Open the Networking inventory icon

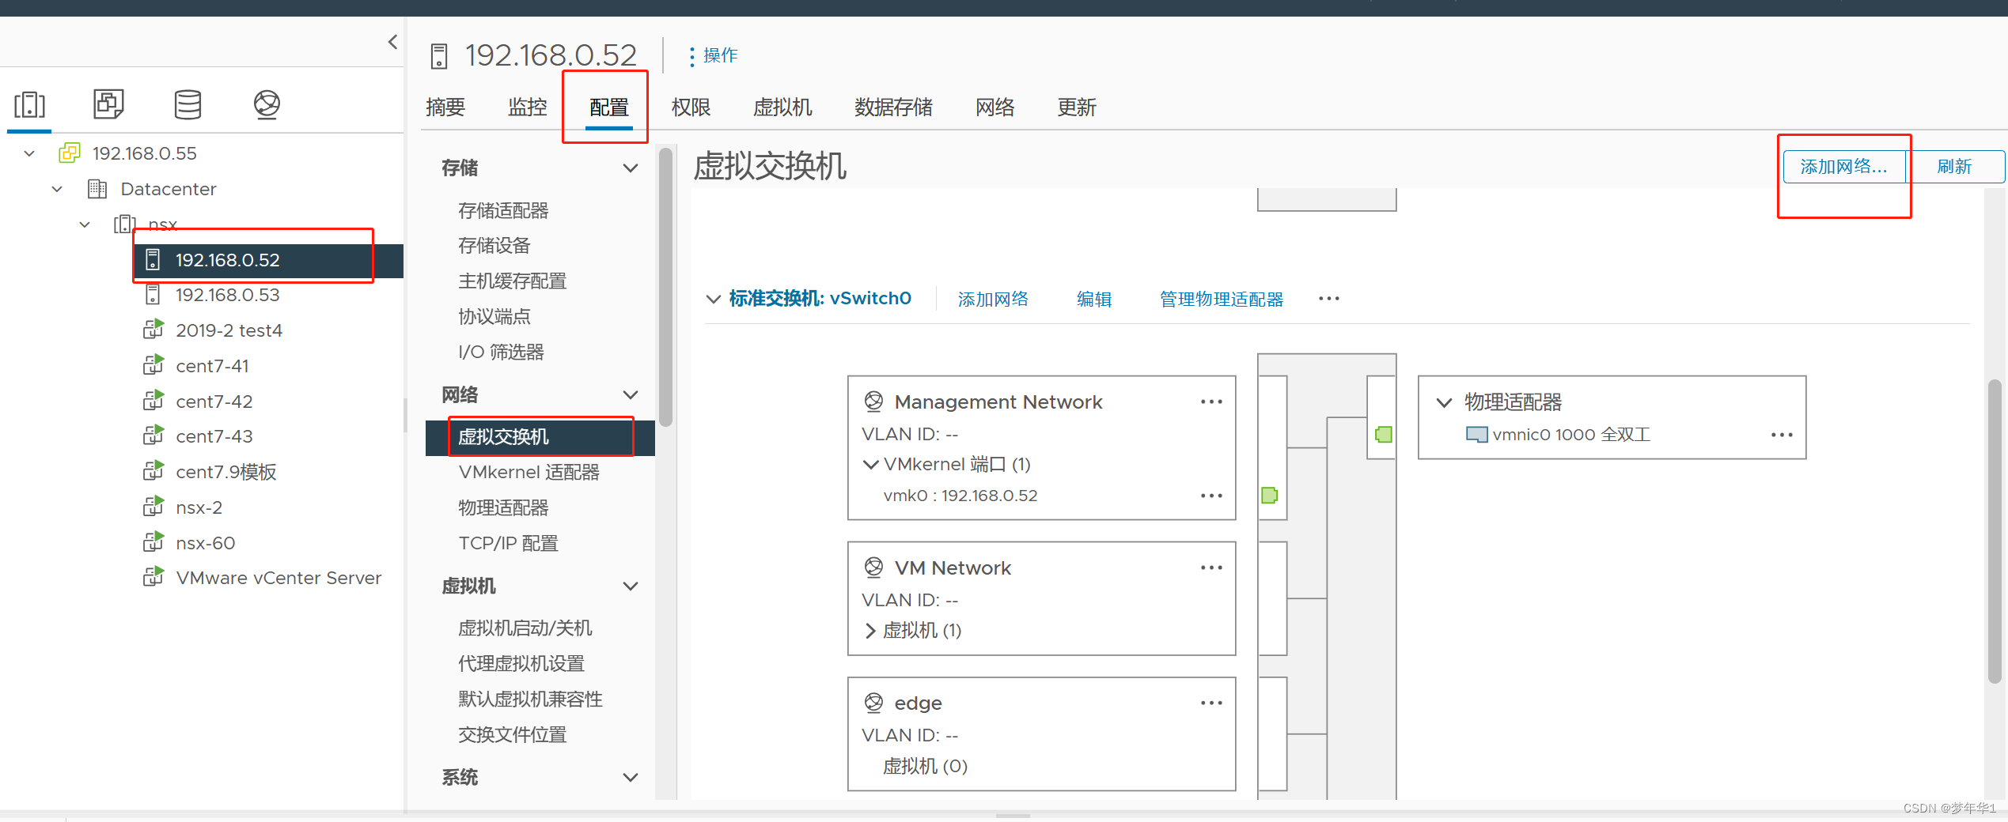pos(267,104)
